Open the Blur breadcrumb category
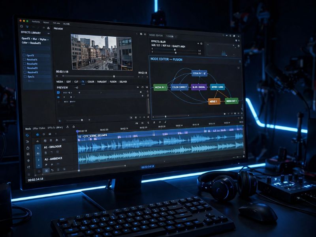Image resolution: width=316 pixels, height=237 pixels. pyautogui.click(x=35, y=39)
